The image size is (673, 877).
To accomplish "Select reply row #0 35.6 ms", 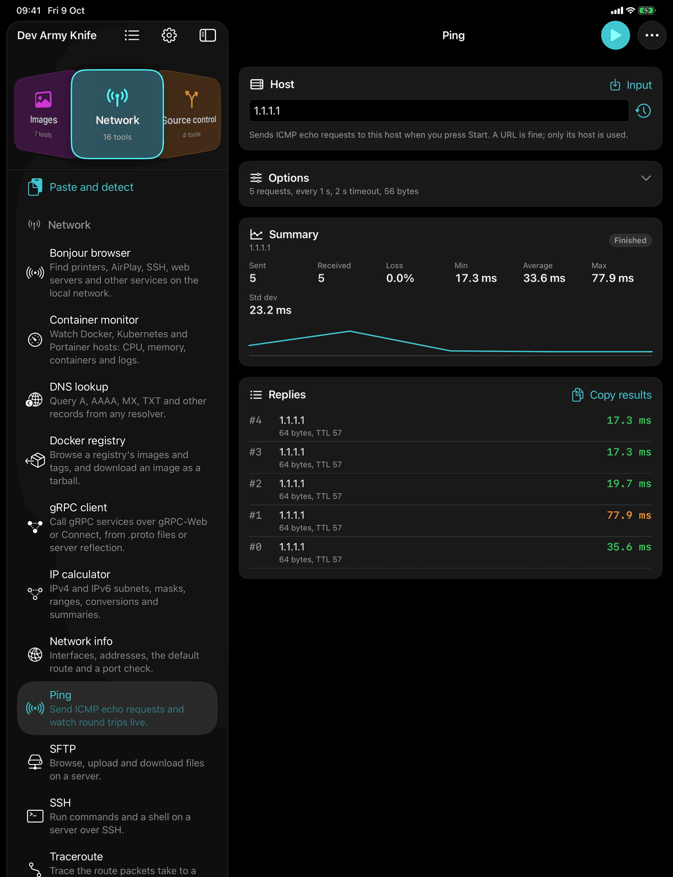I will (450, 553).
